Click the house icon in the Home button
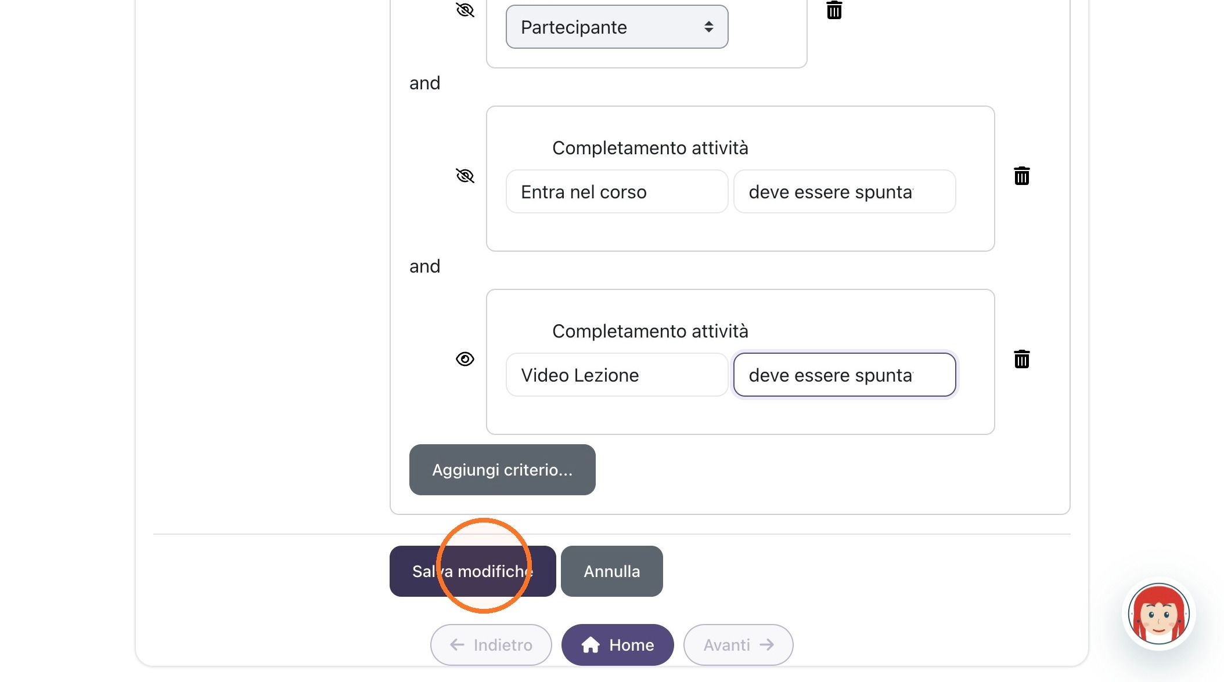 pyautogui.click(x=591, y=645)
